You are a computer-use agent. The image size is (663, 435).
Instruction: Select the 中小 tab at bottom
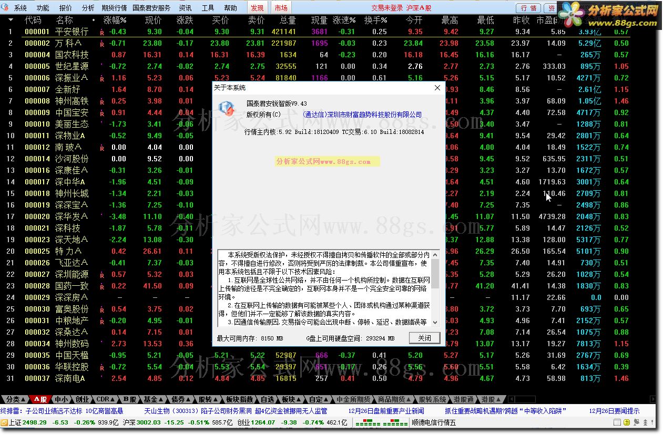(61, 399)
